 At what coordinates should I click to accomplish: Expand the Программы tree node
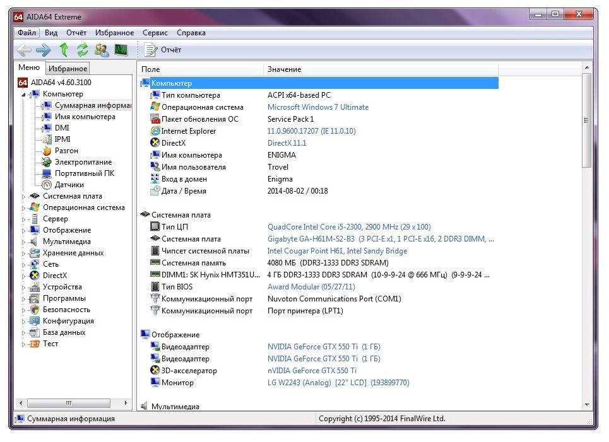click(23, 299)
